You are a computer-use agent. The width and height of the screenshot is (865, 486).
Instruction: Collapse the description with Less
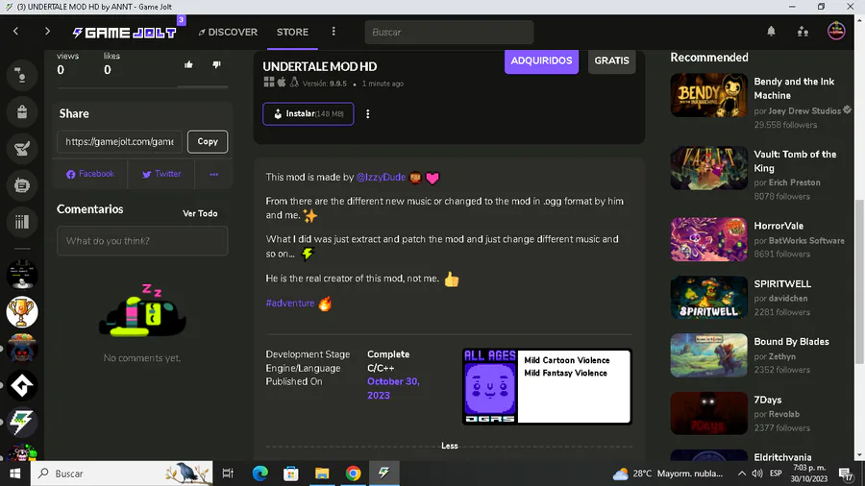tap(449, 446)
